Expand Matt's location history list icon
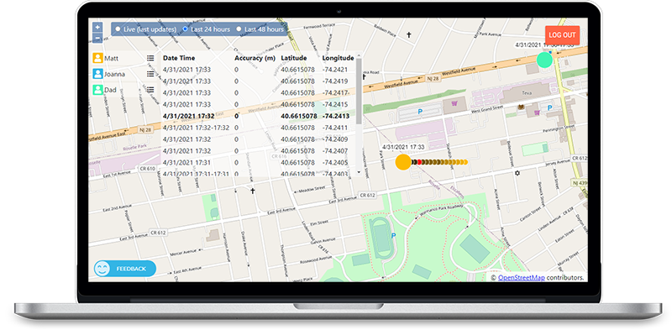The width and height of the screenshot is (672, 330). point(150,58)
